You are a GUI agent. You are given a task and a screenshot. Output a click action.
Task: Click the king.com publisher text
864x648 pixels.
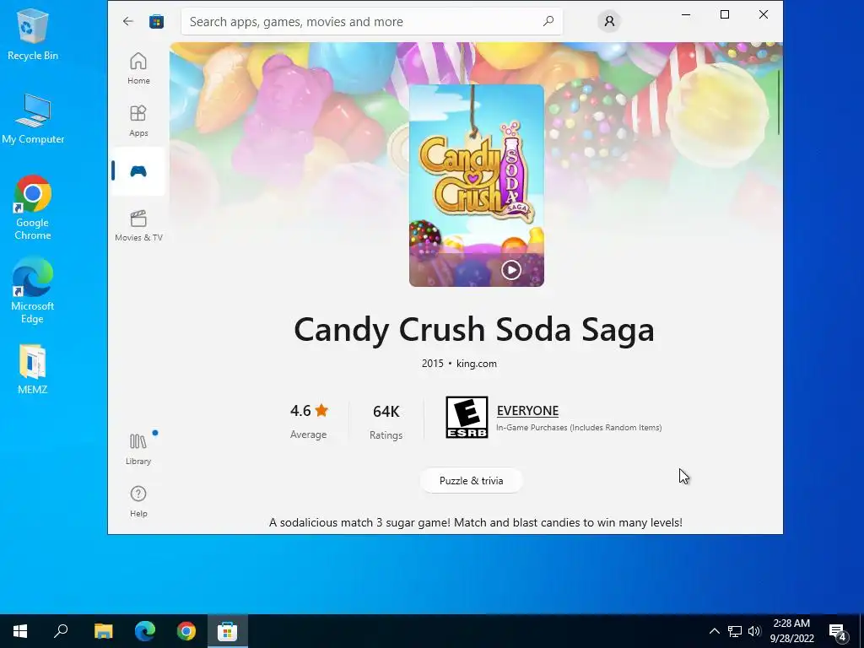(x=476, y=364)
